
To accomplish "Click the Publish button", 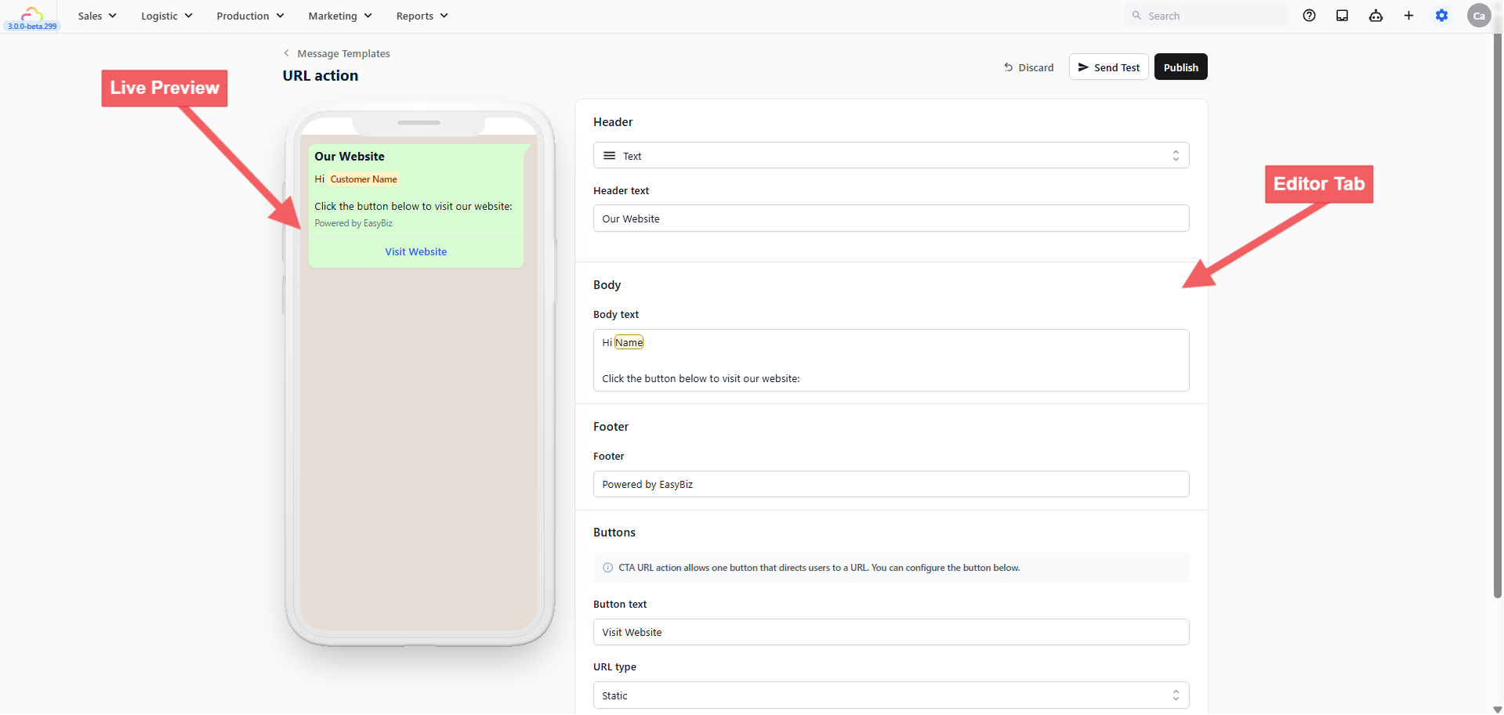I will 1180,67.
